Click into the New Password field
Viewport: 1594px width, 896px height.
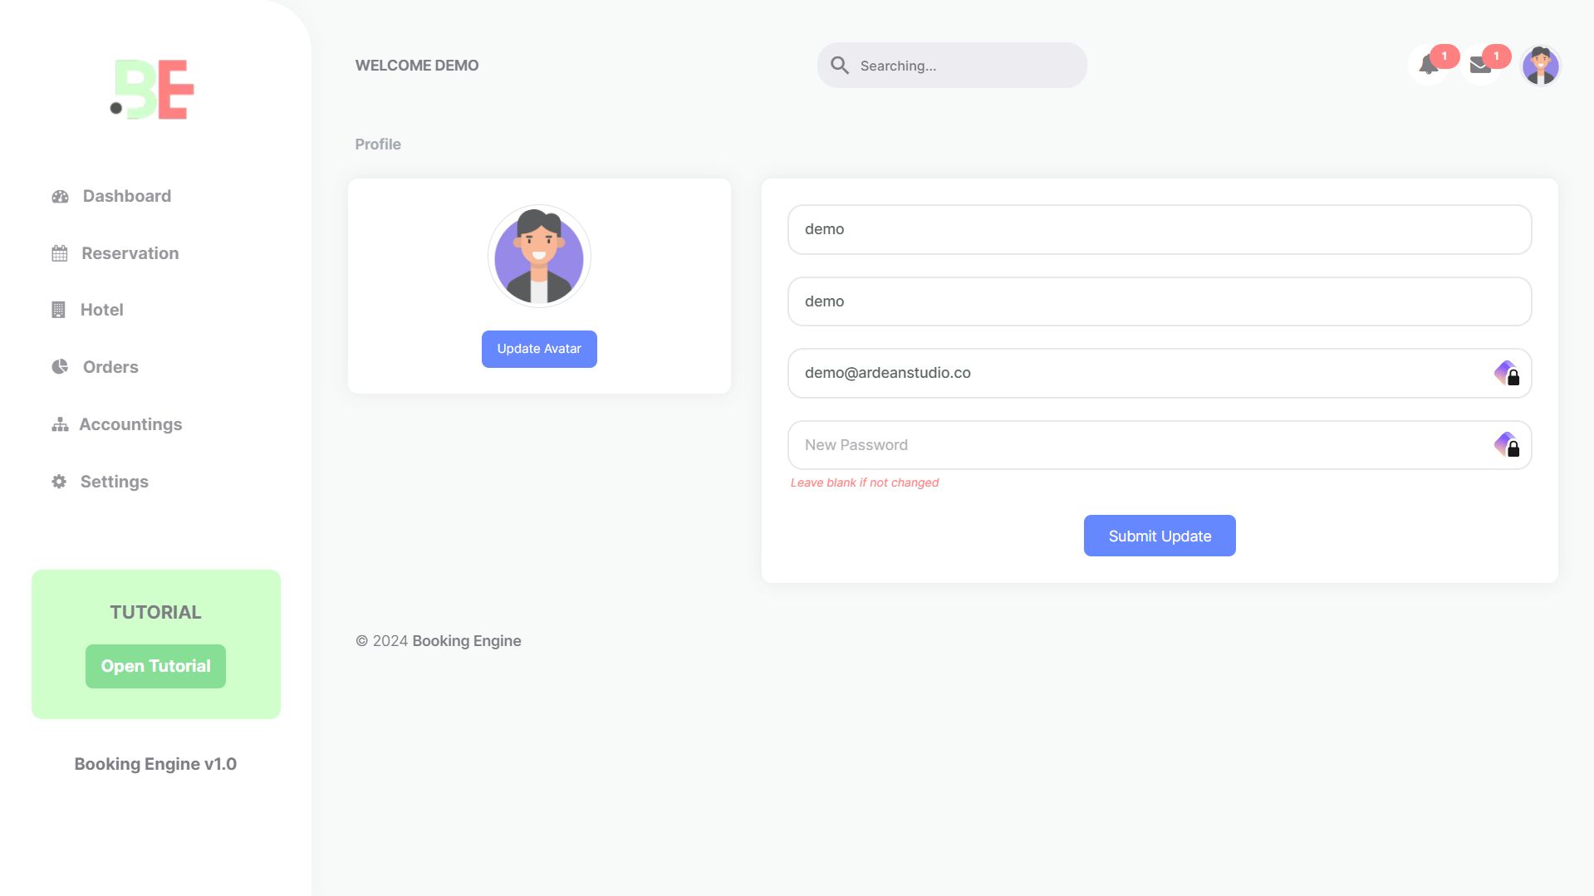(1138, 445)
